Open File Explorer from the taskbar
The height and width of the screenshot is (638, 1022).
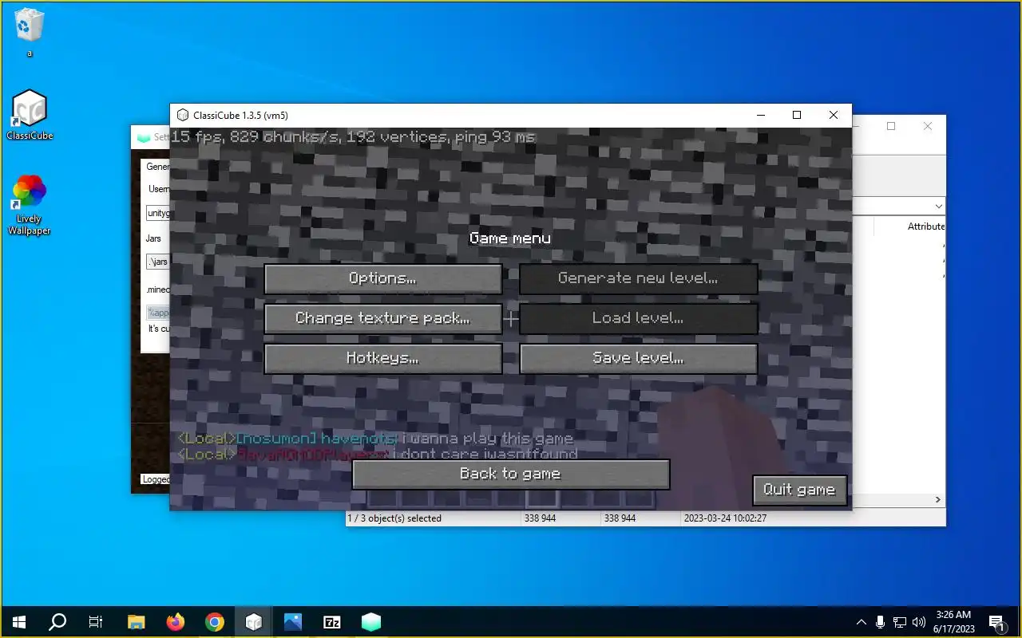[137, 622]
